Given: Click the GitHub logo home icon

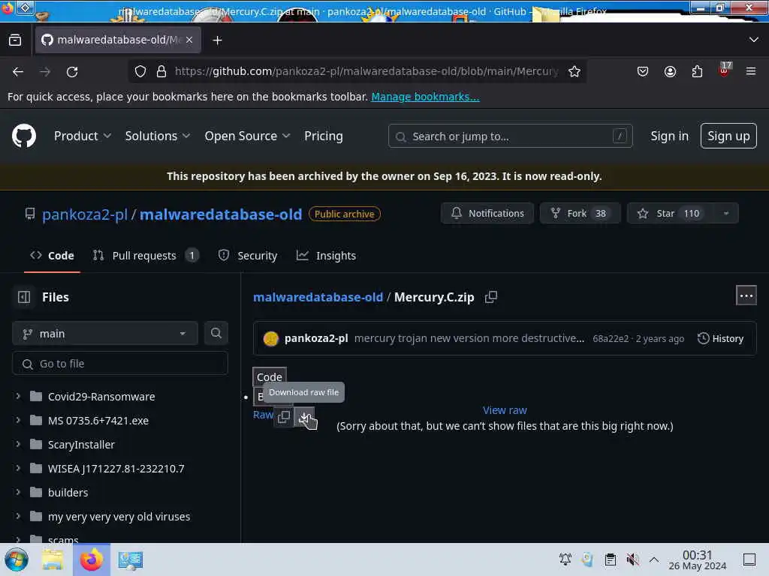Looking at the screenshot, I should 23,136.
